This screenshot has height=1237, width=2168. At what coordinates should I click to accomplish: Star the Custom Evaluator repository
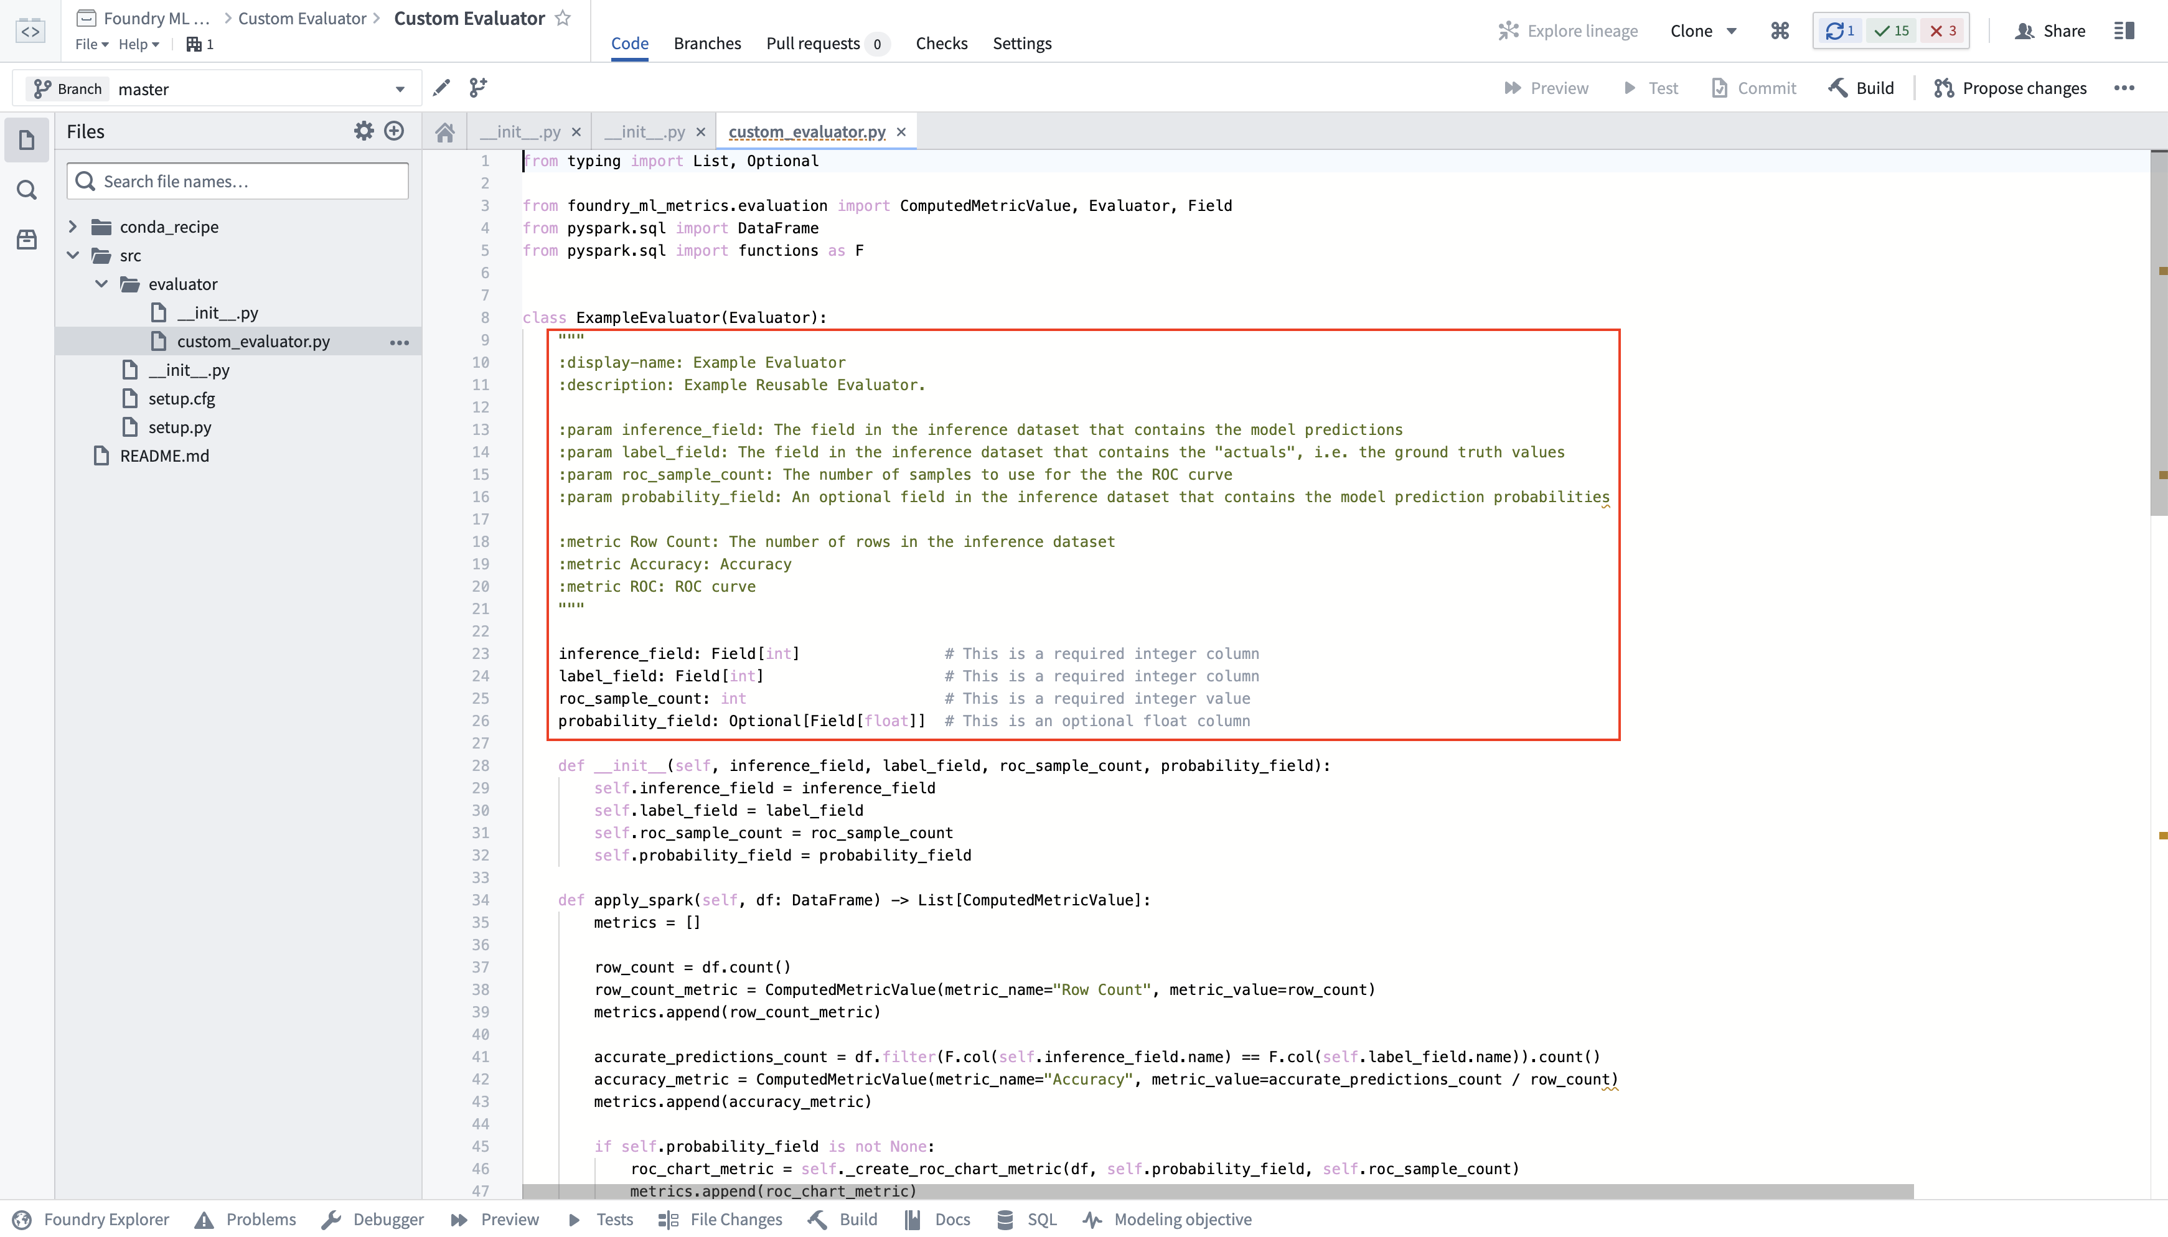[563, 18]
